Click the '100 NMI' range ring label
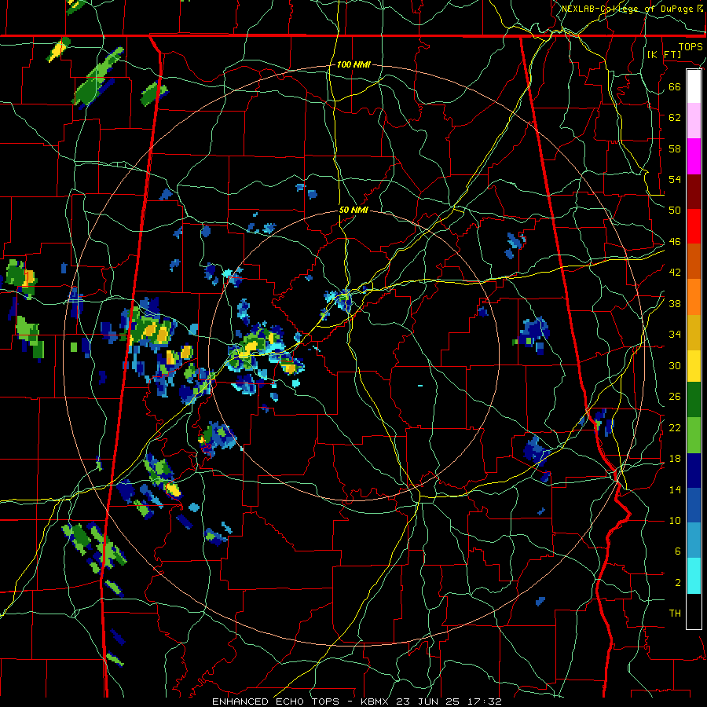 point(353,64)
